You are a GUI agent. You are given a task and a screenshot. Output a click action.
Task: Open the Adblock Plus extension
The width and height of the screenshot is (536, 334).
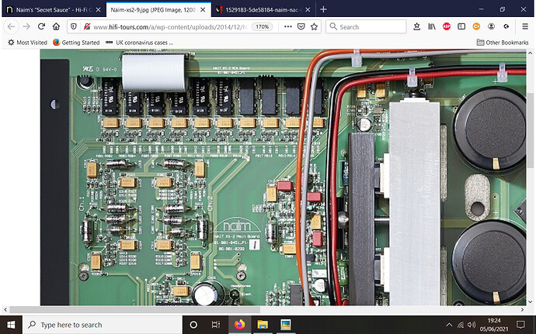pyautogui.click(x=447, y=26)
